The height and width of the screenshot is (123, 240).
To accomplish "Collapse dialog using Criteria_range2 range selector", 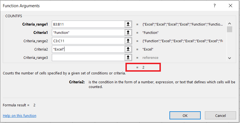I will click(128, 41).
